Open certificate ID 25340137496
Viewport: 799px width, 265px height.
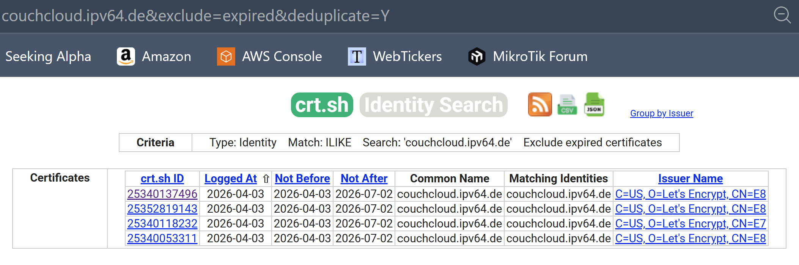click(162, 194)
